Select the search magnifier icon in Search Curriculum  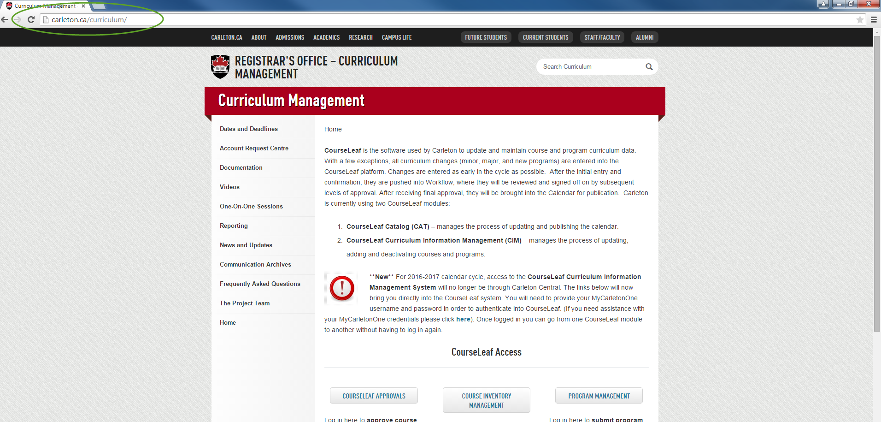(x=649, y=66)
